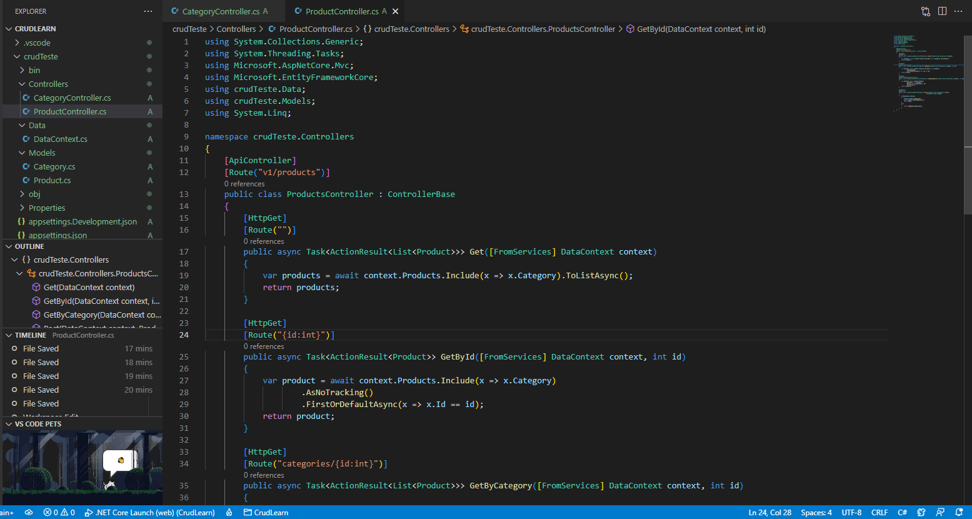Click the errors and warnings indicator
This screenshot has width=972, height=519.
pos(59,512)
